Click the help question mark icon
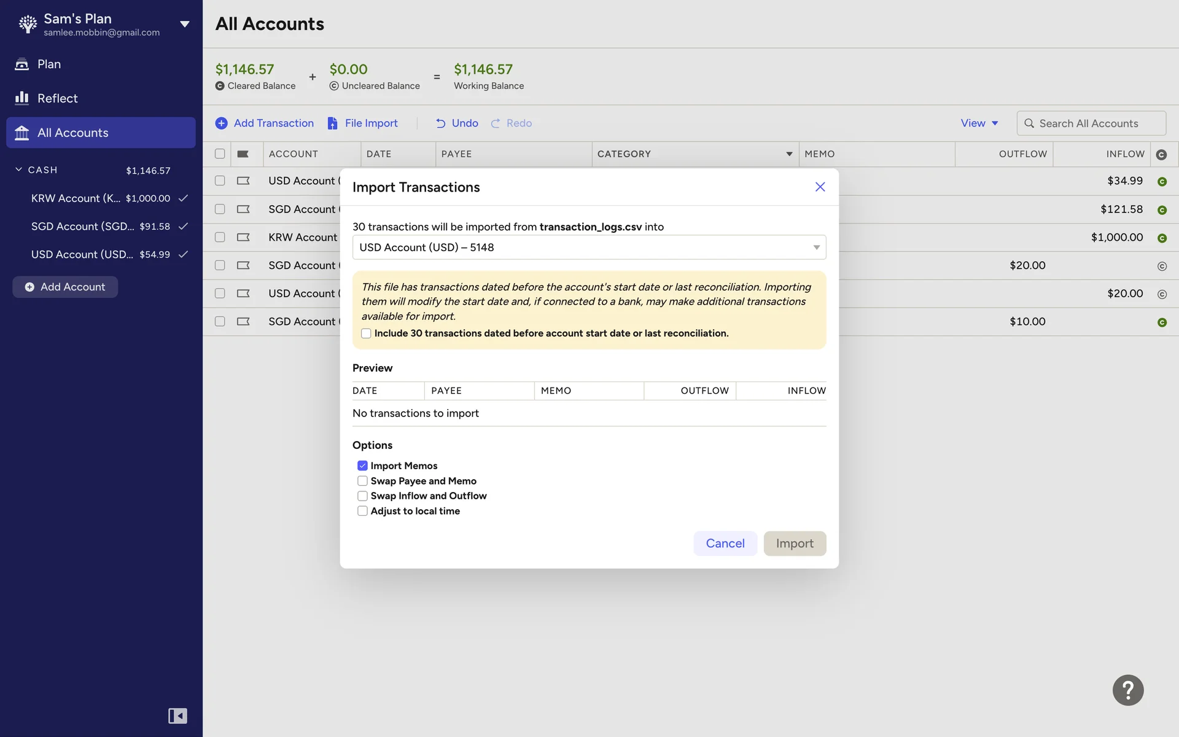Image resolution: width=1179 pixels, height=737 pixels. 1127,690
